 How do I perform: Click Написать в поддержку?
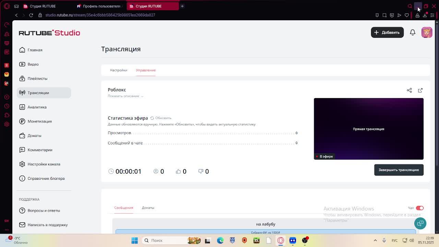(x=44, y=225)
